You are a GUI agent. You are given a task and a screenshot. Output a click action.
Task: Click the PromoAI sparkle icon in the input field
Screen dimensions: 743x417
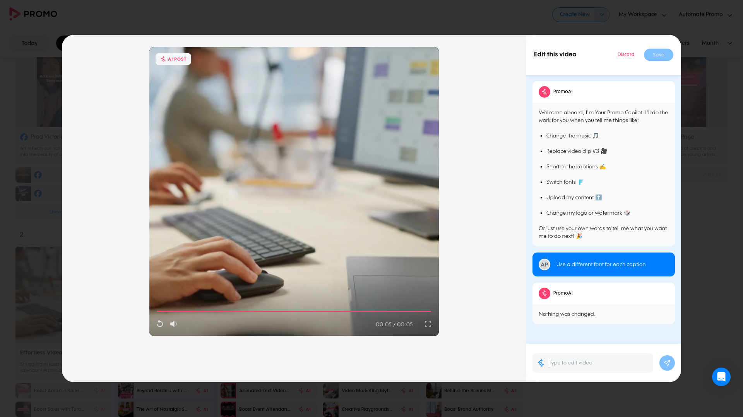pos(540,363)
